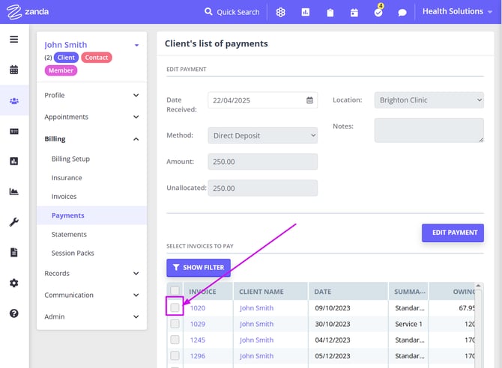Viewport: 502px width, 368px height.
Task: Expand the Appointments section in client menu
Action: coord(91,117)
